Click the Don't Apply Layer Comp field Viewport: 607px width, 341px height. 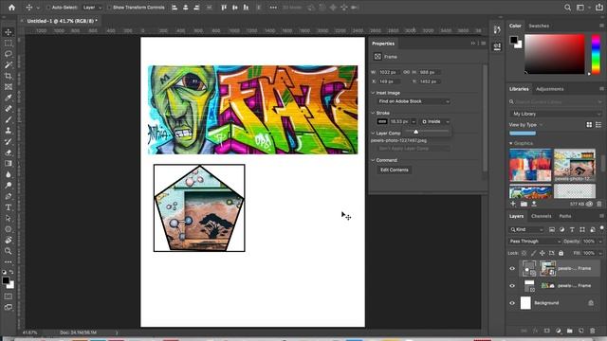413,149
